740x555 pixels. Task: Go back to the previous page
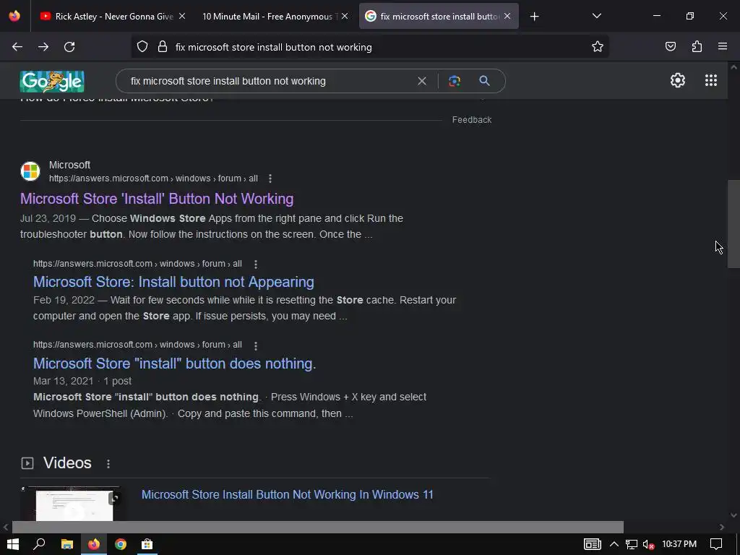(x=17, y=47)
